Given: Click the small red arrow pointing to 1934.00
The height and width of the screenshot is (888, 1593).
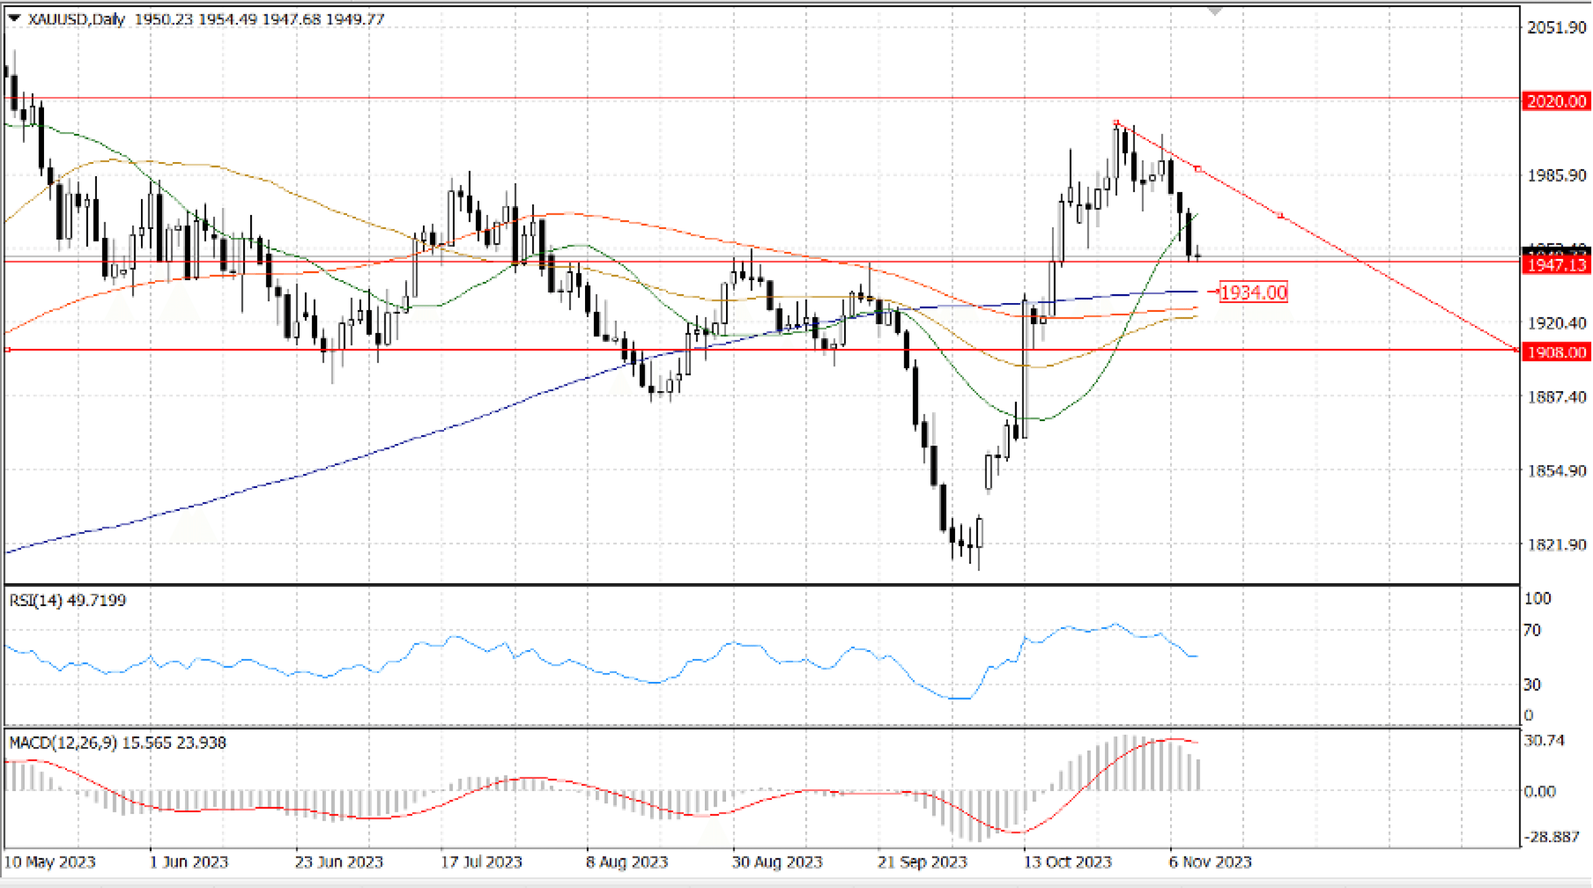Looking at the screenshot, I should tap(1214, 291).
